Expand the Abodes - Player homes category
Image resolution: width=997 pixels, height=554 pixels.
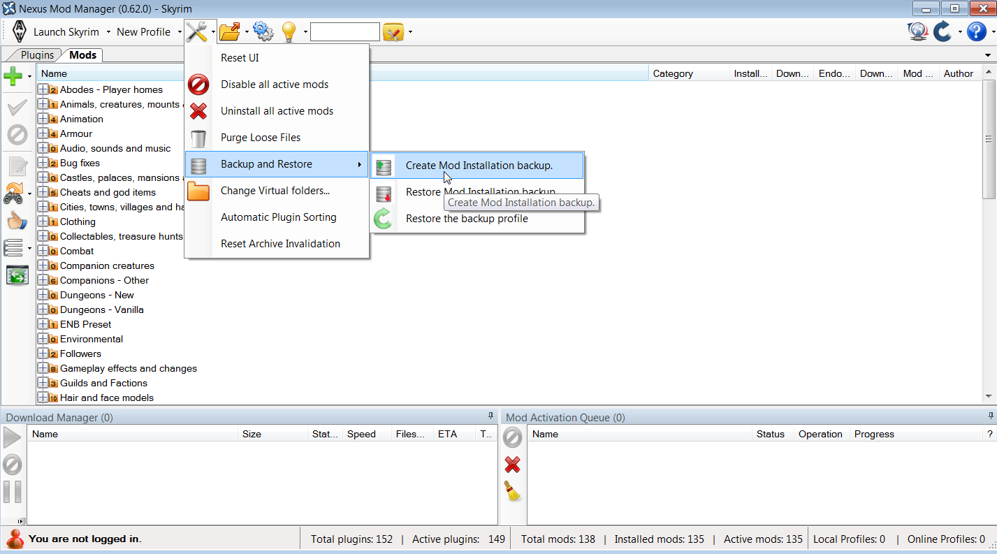pyautogui.click(x=43, y=89)
